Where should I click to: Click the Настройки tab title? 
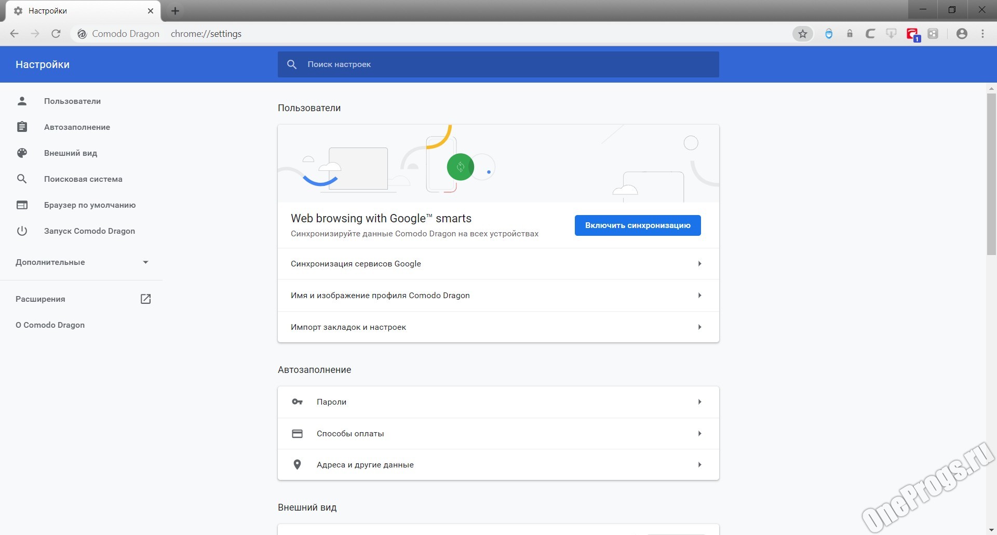(48, 11)
